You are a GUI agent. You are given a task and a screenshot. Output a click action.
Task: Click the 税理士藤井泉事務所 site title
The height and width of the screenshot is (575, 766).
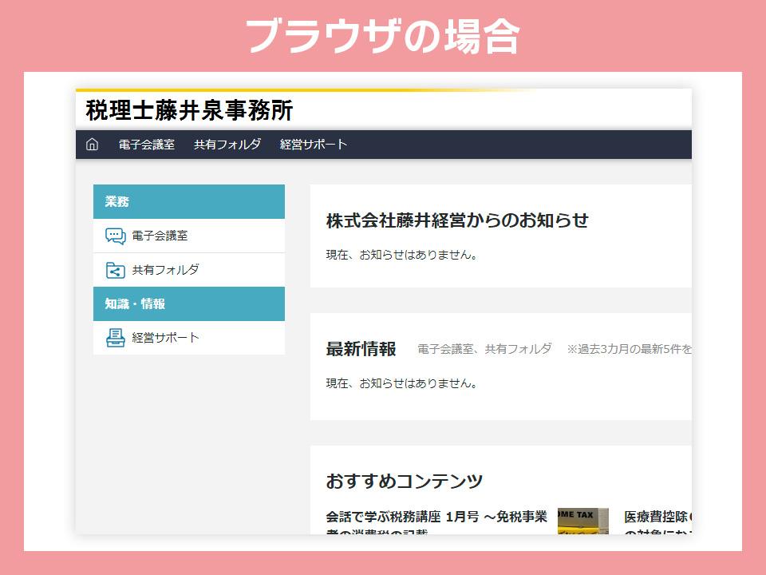click(x=189, y=110)
